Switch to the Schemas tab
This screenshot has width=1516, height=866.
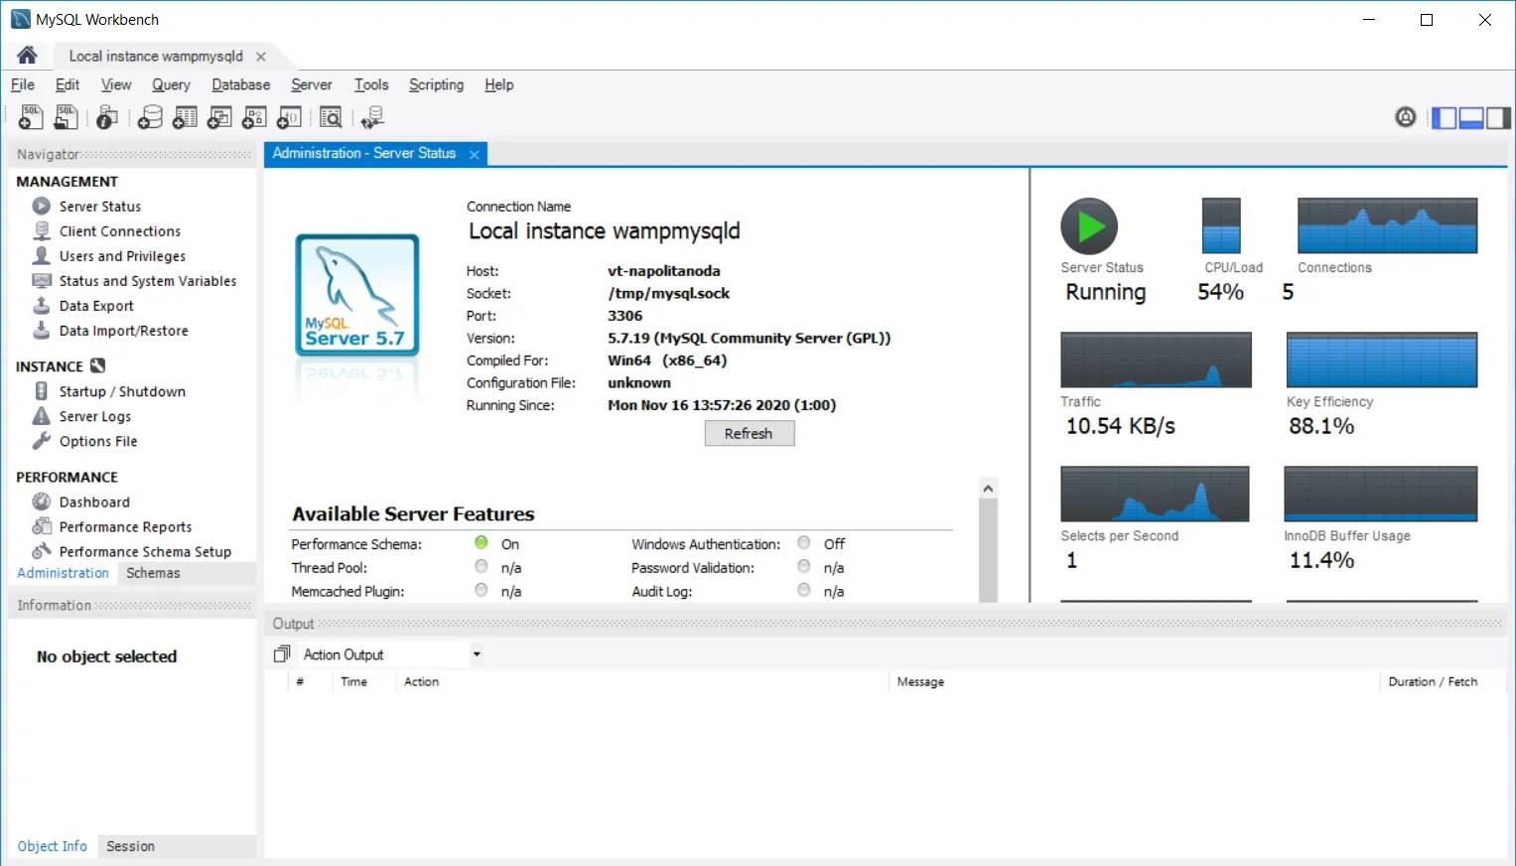pyautogui.click(x=153, y=573)
